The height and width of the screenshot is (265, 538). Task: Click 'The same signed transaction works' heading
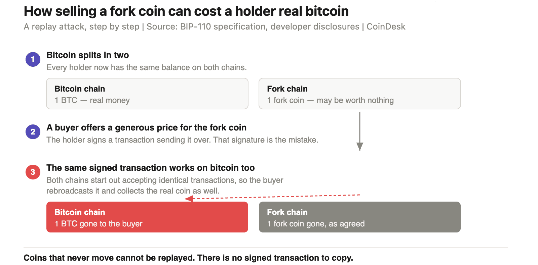click(x=151, y=168)
